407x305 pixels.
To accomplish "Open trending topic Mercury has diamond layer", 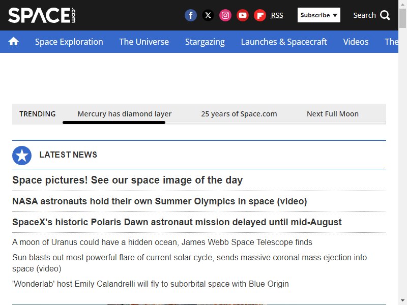I will pos(125,114).
